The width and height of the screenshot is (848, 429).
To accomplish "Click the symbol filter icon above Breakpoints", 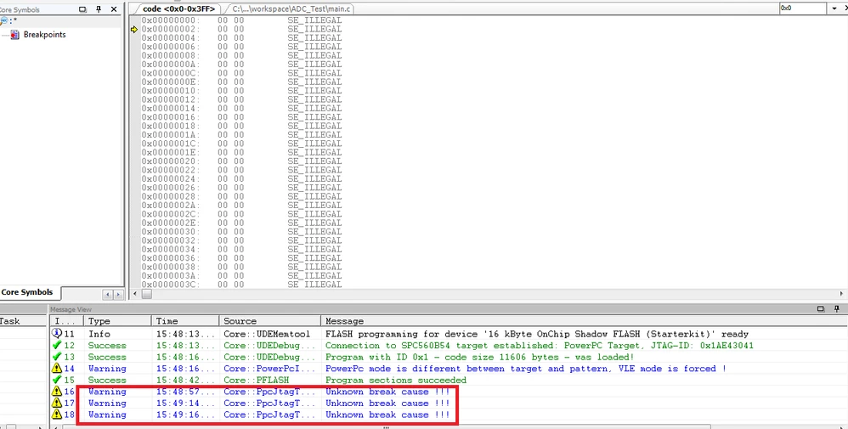I will (4, 20).
